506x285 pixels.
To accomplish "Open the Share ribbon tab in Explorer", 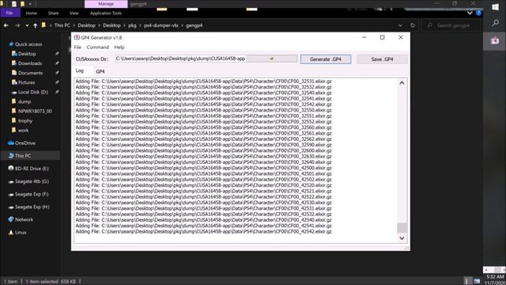I will pos(53,13).
